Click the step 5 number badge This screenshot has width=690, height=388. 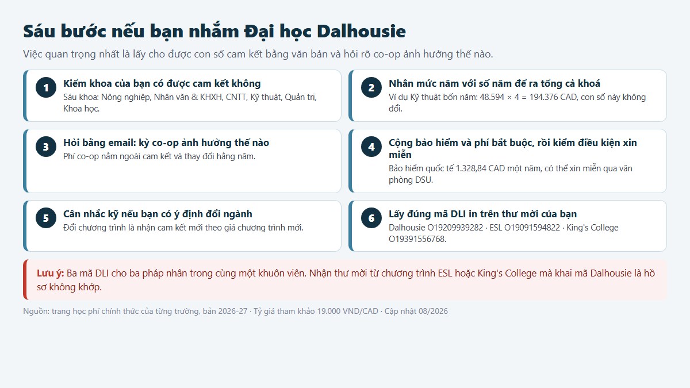46,218
